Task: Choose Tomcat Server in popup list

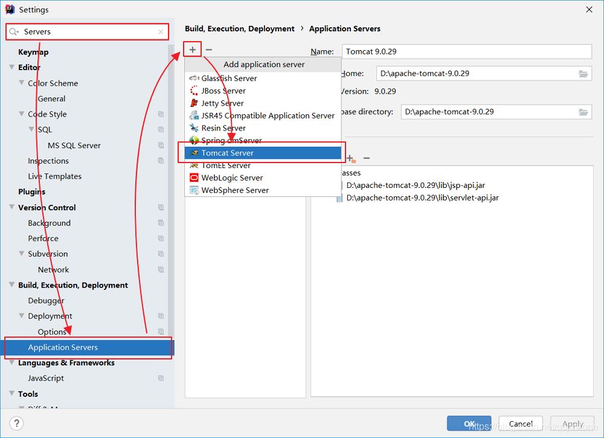Action: (x=228, y=153)
